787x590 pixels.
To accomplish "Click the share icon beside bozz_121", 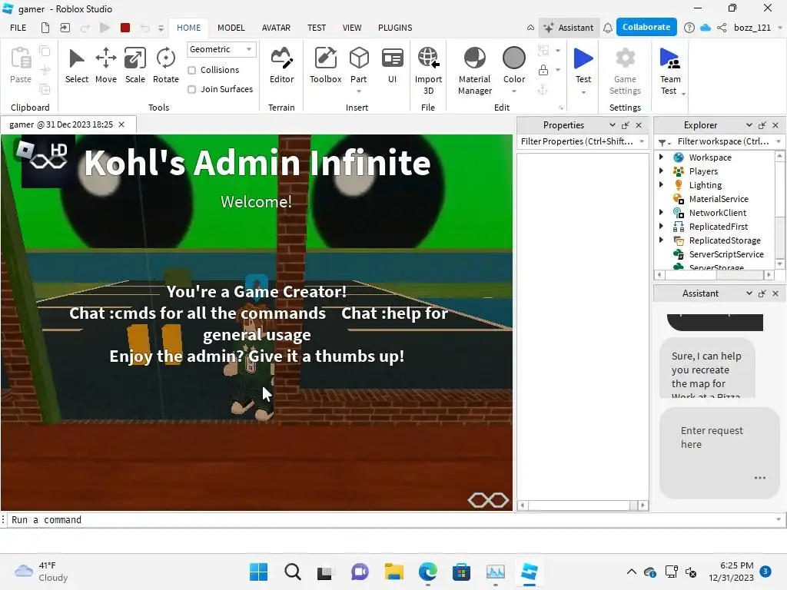I will (x=722, y=28).
